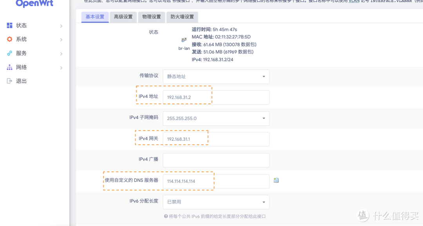Expand the 状态 sidebar menu chevron
Image resolution: width=423 pixels, height=226 pixels.
click(x=61, y=25)
